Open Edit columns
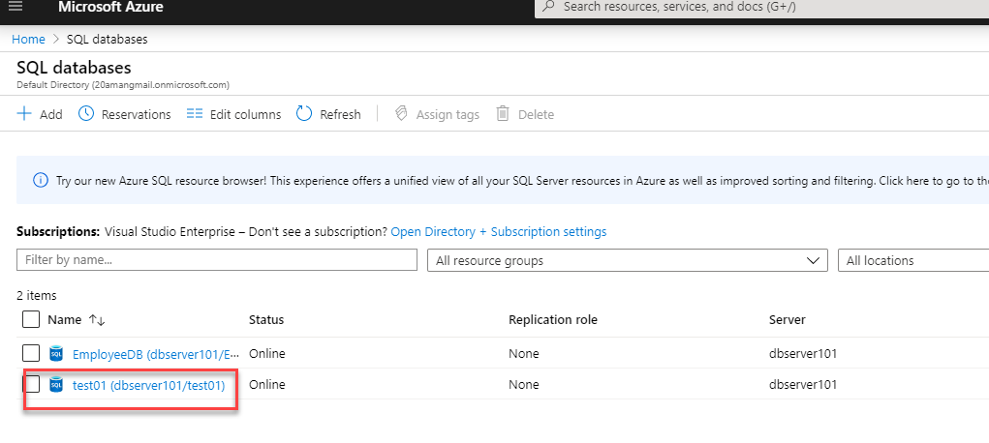The image size is (989, 443). pyautogui.click(x=245, y=115)
